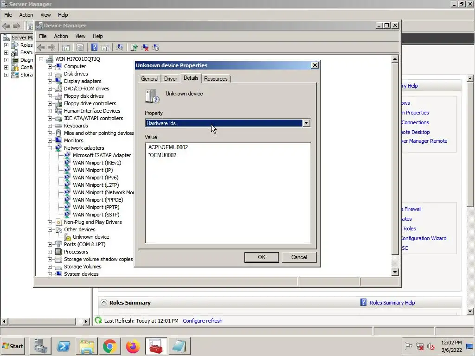
Task: Click Back arrow in Device Manager toolbar
Action: 41,48
